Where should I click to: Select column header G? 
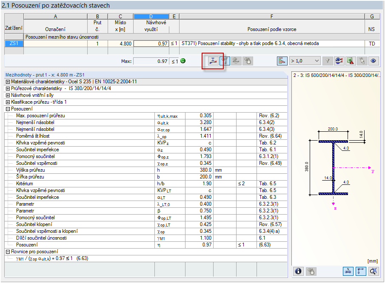(372, 17)
